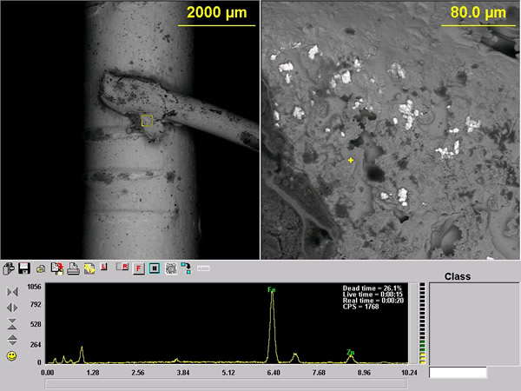Click the 'CPS = 1768' readout

click(x=360, y=307)
